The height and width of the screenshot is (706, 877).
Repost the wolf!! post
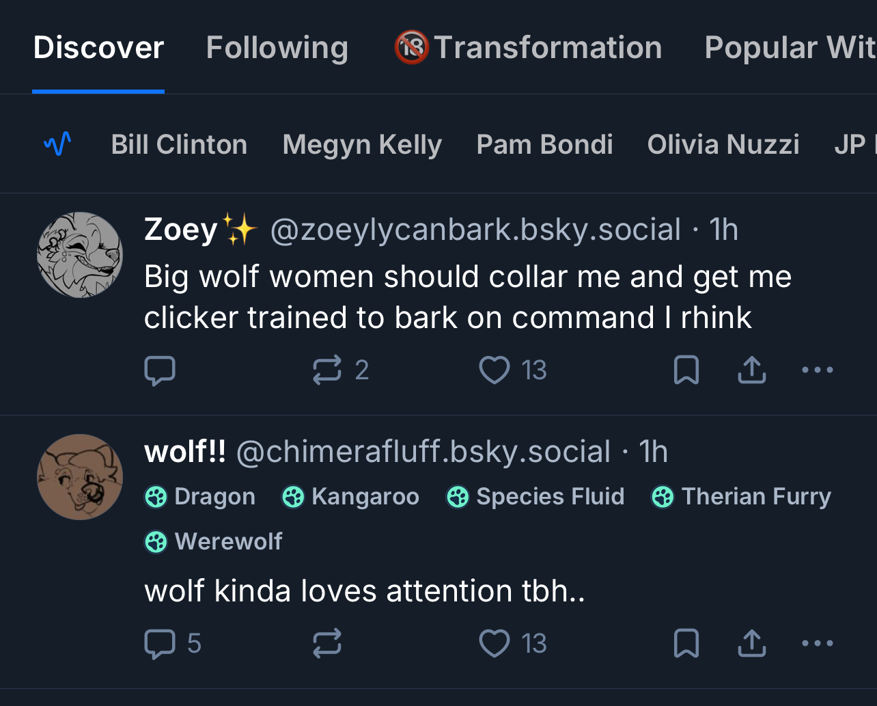[x=327, y=644]
